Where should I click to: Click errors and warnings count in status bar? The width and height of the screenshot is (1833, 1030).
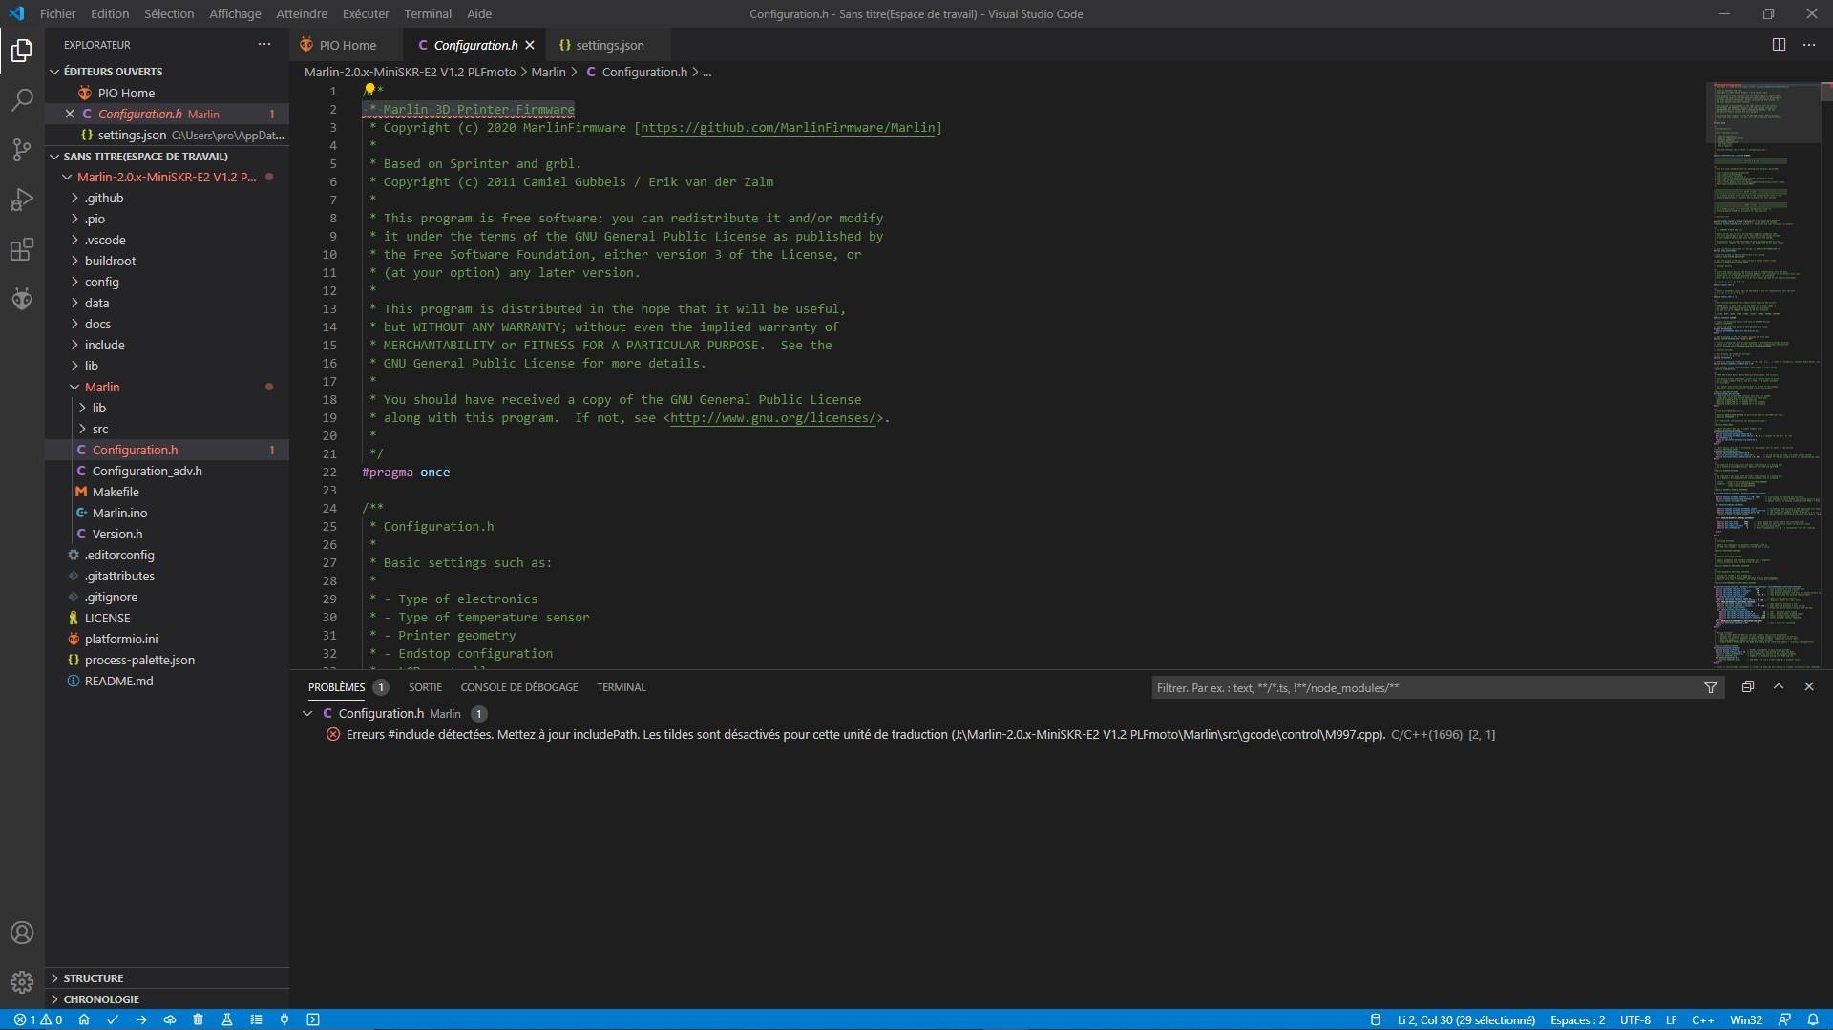[38, 1019]
